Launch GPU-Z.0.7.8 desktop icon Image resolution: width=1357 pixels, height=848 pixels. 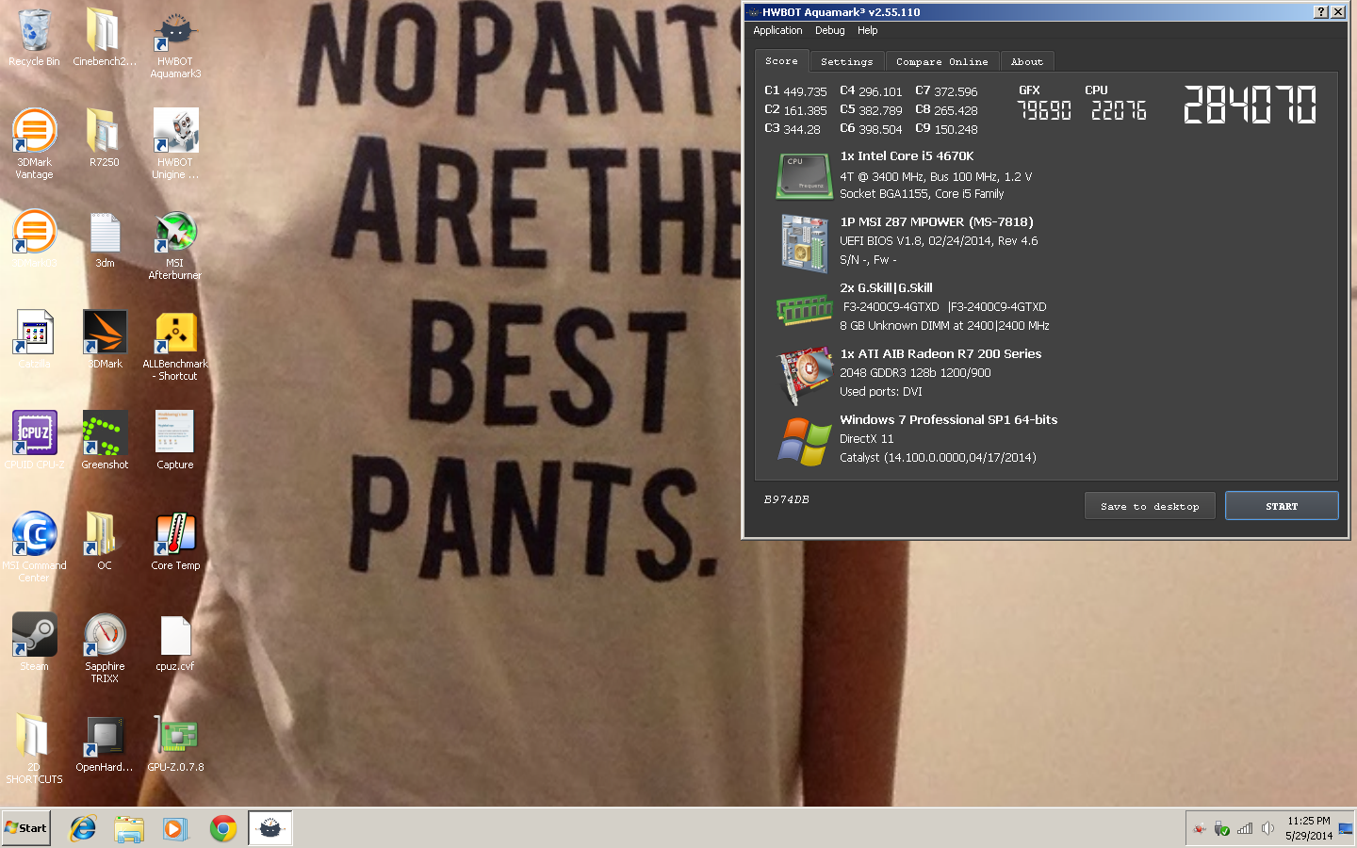click(175, 743)
